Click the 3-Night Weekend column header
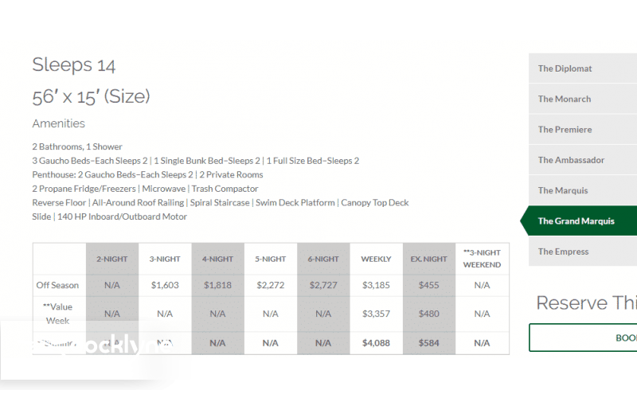 (482, 258)
